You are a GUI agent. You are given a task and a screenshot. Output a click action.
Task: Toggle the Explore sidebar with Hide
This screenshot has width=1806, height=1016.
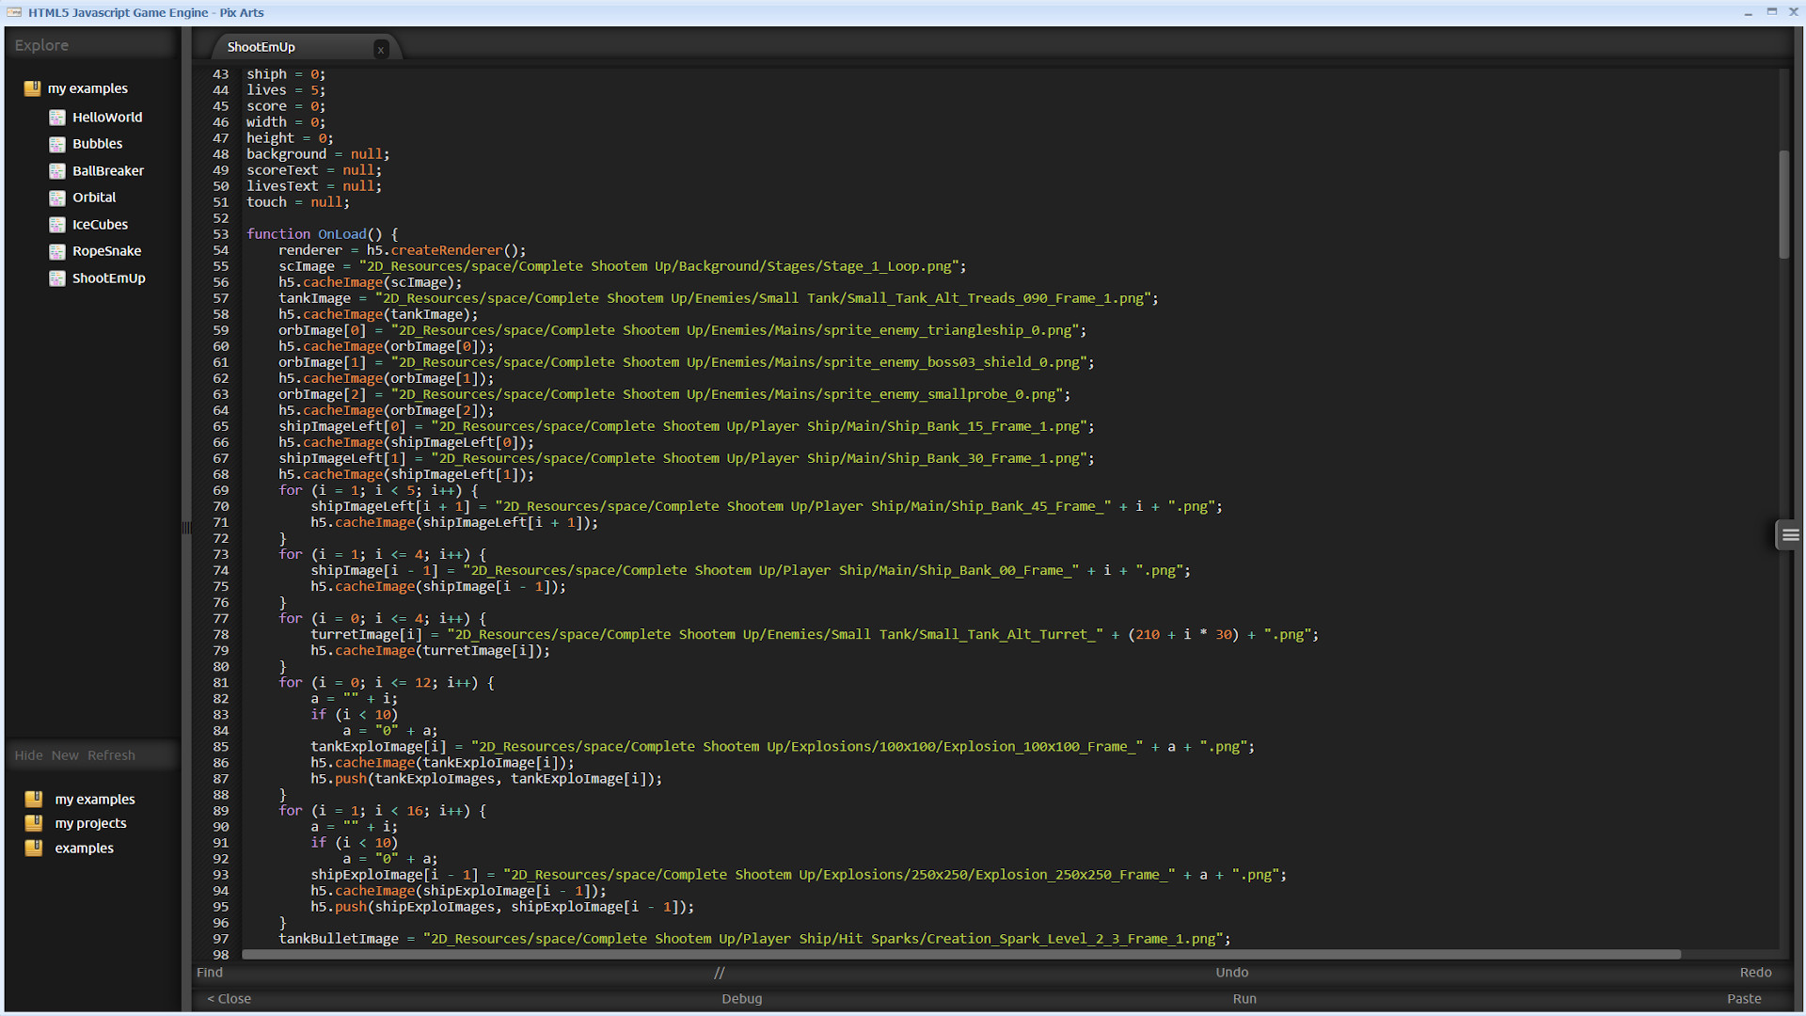(29, 754)
